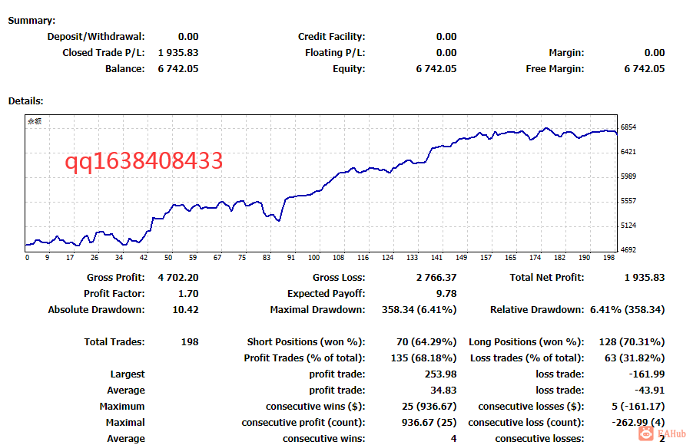Select the Free Margin value 6 742.05

[645, 69]
